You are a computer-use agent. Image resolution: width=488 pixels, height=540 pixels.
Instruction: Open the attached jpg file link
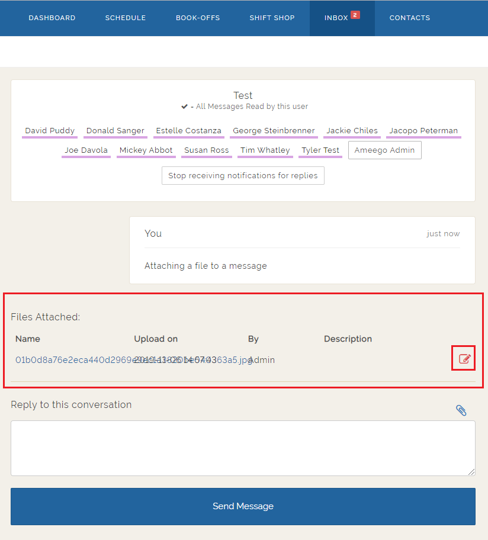tap(71, 360)
